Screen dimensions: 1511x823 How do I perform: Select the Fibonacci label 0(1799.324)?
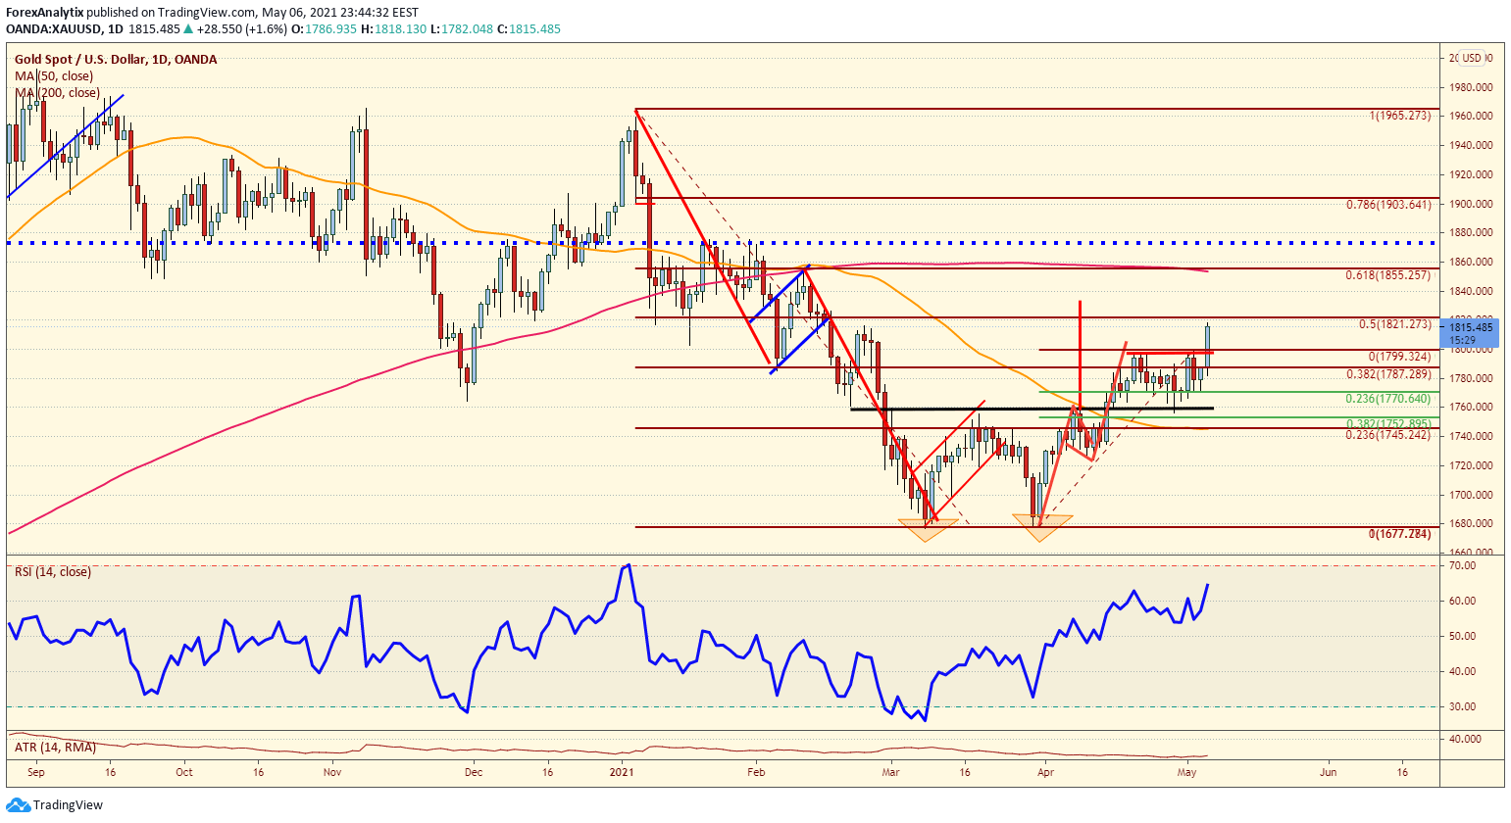[1400, 357]
